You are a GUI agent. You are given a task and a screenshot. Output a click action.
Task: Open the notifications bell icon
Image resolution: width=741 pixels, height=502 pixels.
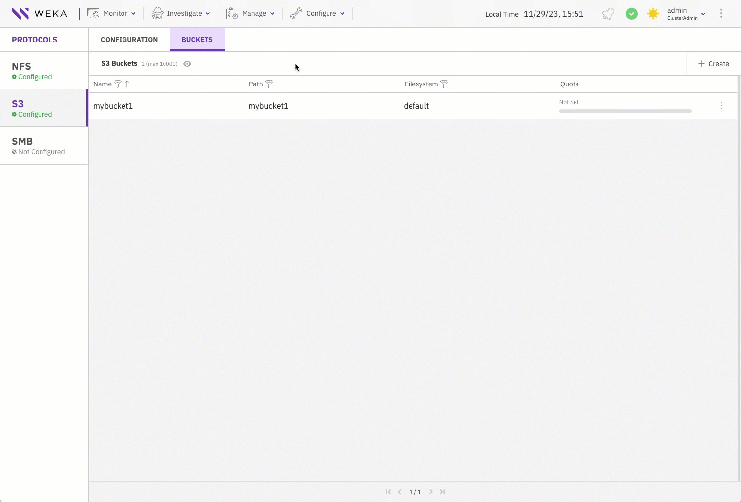[x=608, y=14]
